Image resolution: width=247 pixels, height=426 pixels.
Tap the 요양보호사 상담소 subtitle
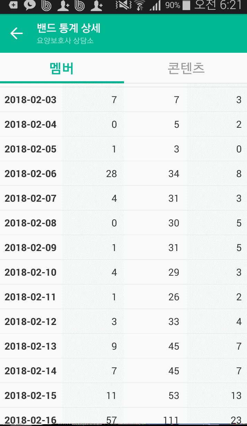click(x=65, y=41)
